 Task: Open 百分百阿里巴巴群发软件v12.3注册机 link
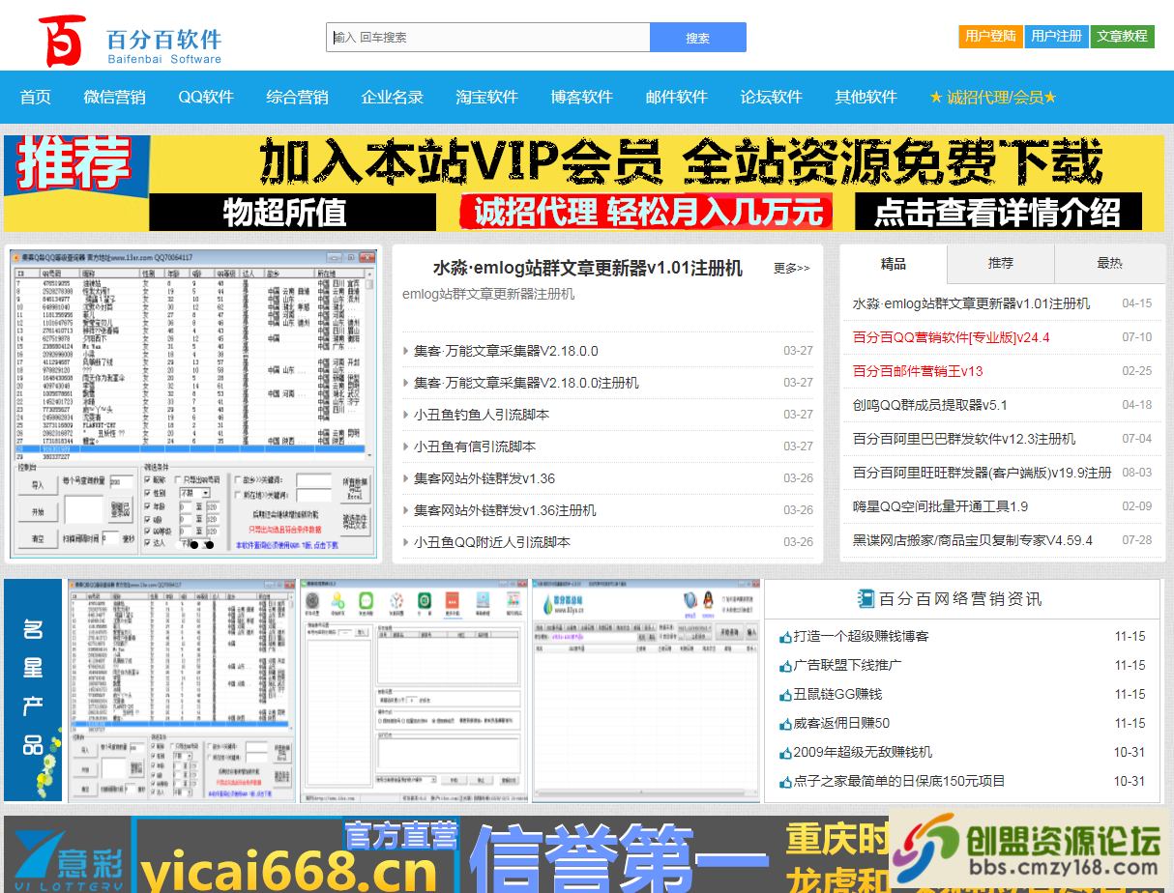[963, 439]
